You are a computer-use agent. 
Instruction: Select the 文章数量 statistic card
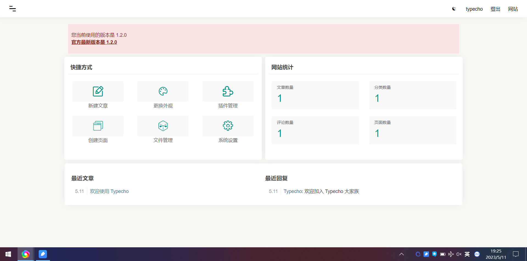point(315,95)
